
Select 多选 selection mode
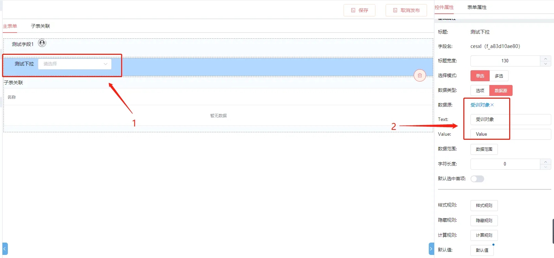point(499,76)
